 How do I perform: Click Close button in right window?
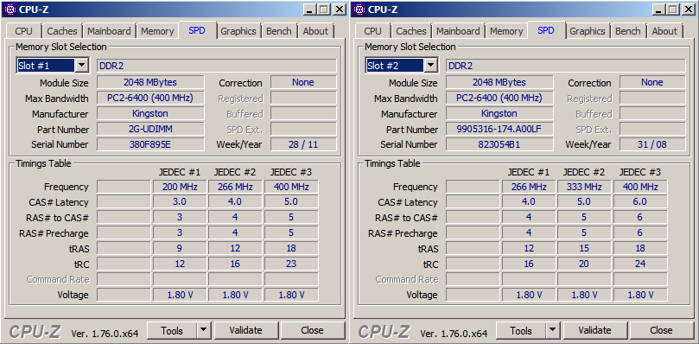click(x=661, y=331)
